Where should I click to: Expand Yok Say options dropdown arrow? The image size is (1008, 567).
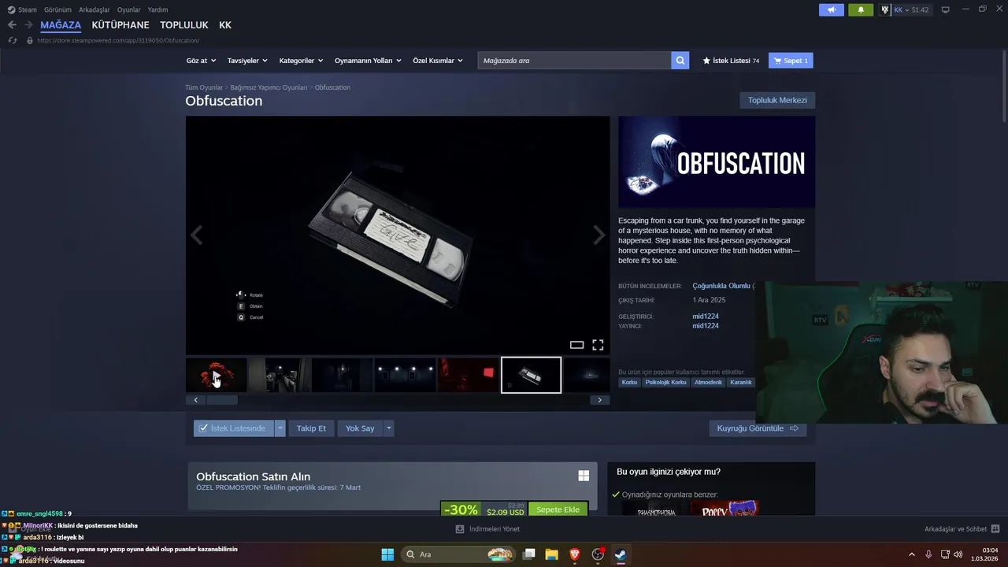[388, 428]
